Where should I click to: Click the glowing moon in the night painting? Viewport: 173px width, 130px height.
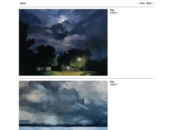click(63, 20)
